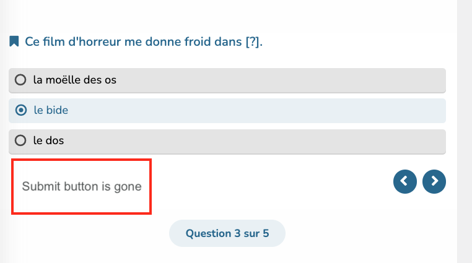The image size is (472, 263).
Task: Click the 'le dos' answer label
Action: pyautogui.click(x=48, y=140)
